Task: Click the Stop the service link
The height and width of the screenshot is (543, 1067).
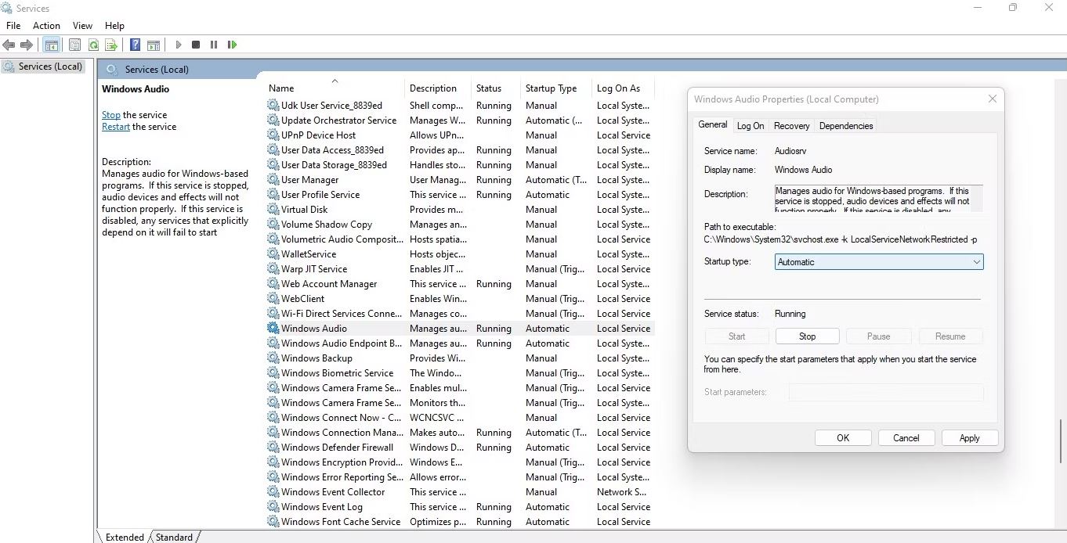Action: pos(111,115)
